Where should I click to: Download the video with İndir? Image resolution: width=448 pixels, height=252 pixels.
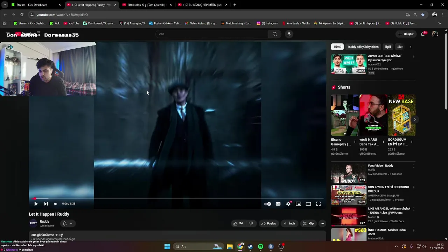tap(289, 223)
